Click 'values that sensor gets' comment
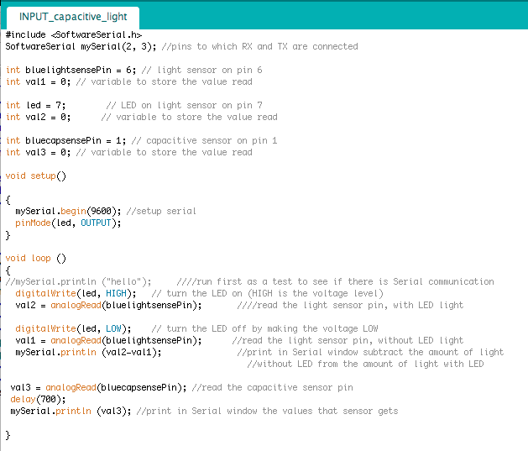Image resolution: width=528 pixels, height=451 pixels. (x=268, y=412)
